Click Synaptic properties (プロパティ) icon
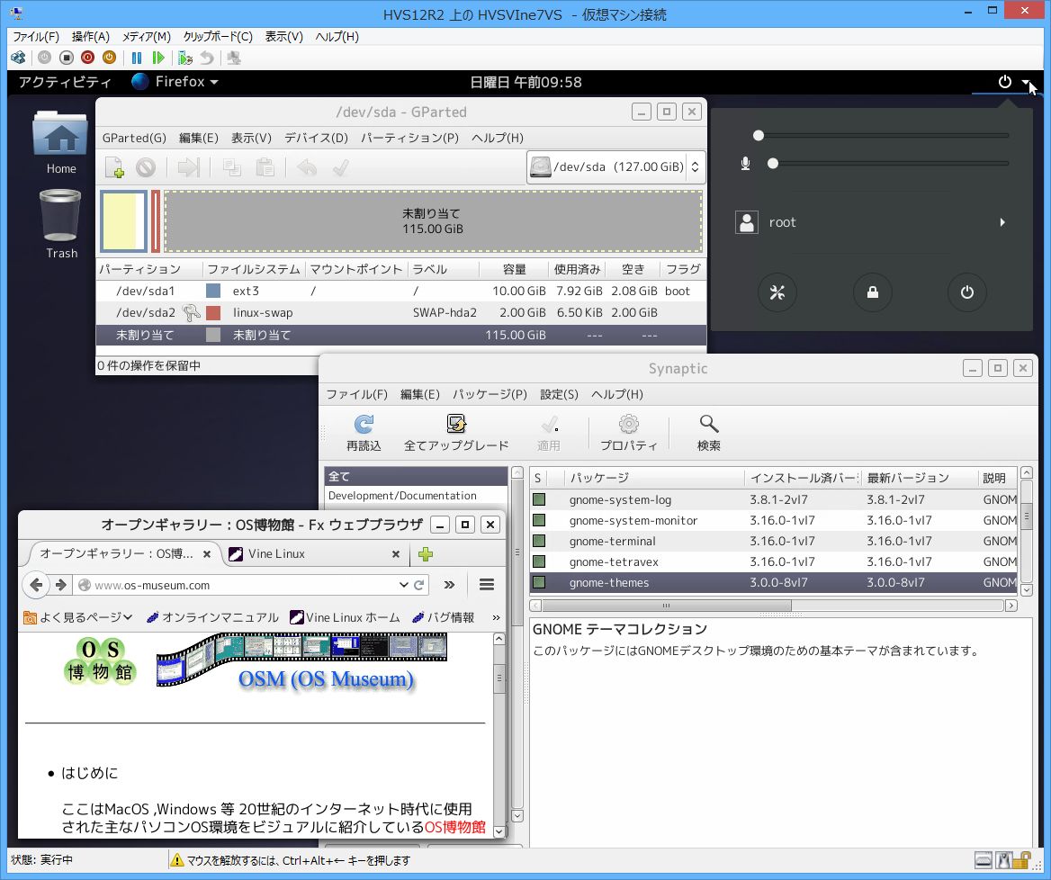The image size is (1051, 880). (628, 431)
